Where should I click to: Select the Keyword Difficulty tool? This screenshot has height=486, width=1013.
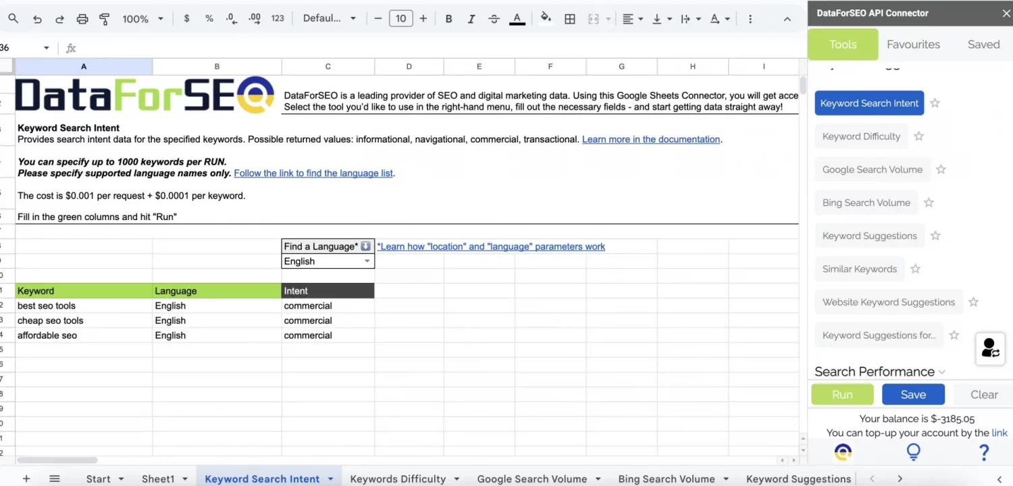pos(861,136)
